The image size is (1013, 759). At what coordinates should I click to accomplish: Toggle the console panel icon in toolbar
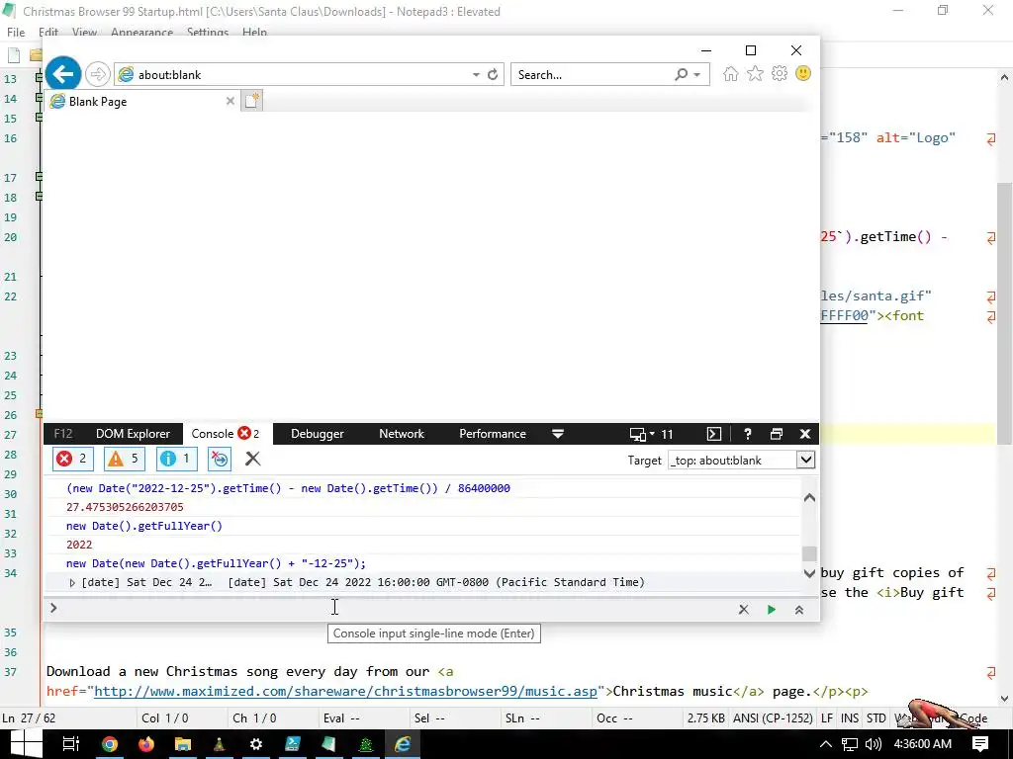click(x=714, y=434)
